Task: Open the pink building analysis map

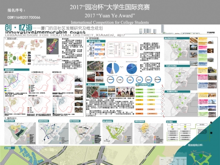Action: coord(63,82)
